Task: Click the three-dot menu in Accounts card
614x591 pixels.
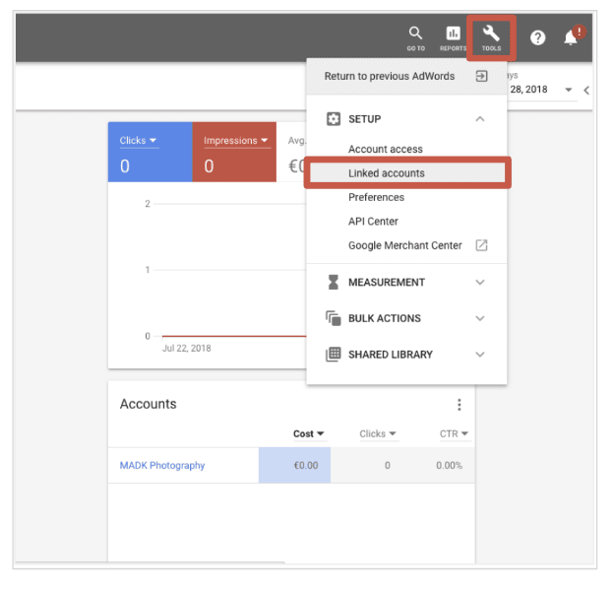Action: [x=459, y=405]
